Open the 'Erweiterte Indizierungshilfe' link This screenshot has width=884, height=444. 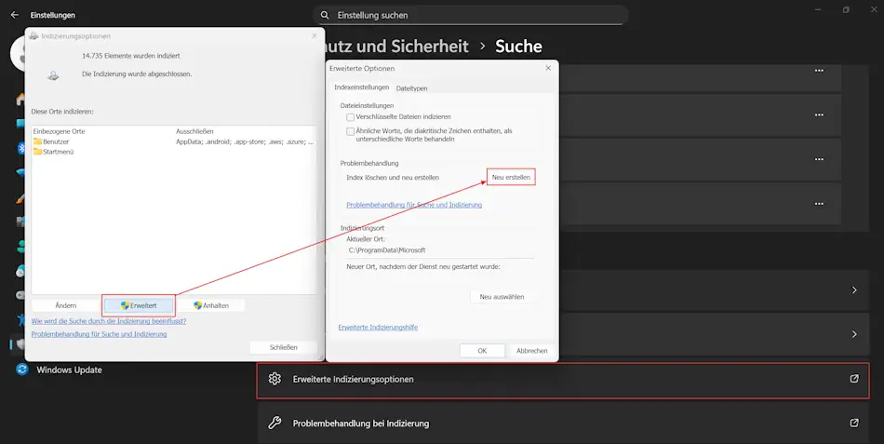click(378, 328)
